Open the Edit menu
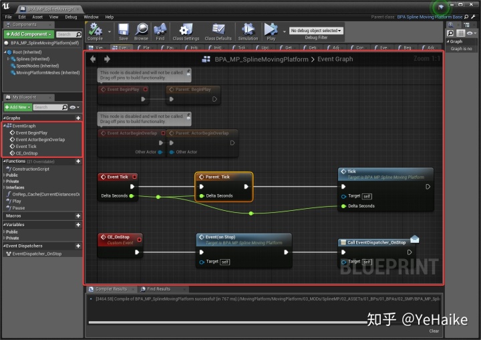The width and height of the screenshot is (481, 340). coord(22,17)
